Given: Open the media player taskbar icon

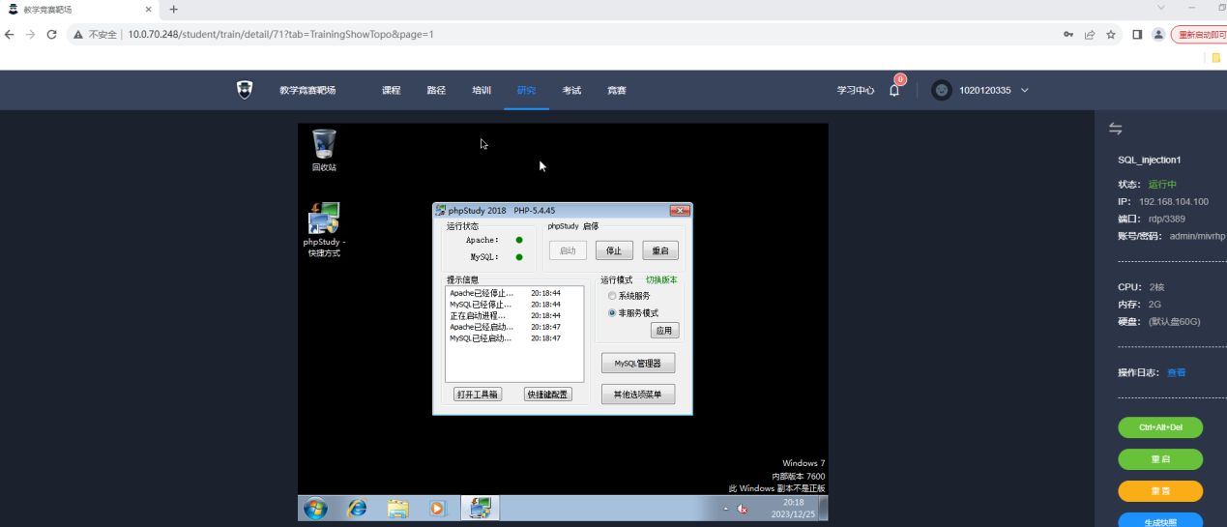Looking at the screenshot, I should tap(437, 508).
